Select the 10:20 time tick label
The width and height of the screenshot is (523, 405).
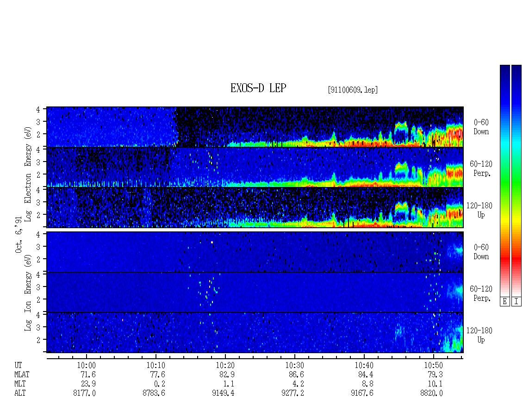225,365
